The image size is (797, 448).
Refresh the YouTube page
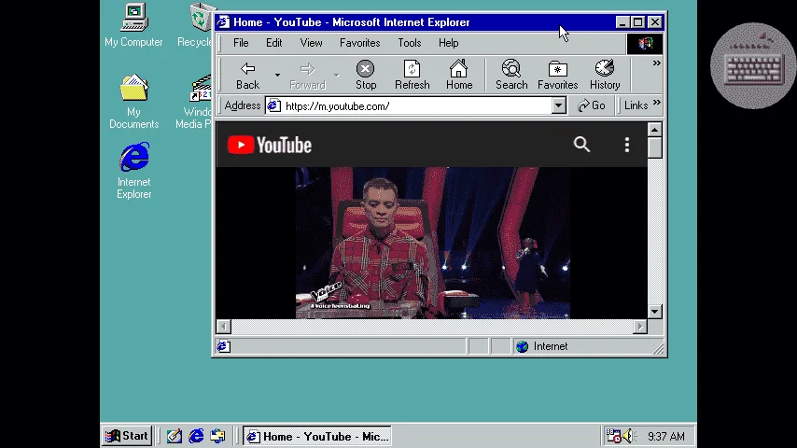point(412,76)
